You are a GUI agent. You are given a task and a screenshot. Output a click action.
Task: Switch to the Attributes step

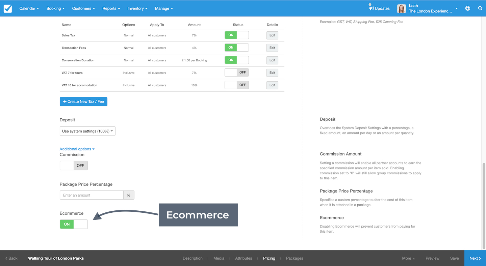244,258
